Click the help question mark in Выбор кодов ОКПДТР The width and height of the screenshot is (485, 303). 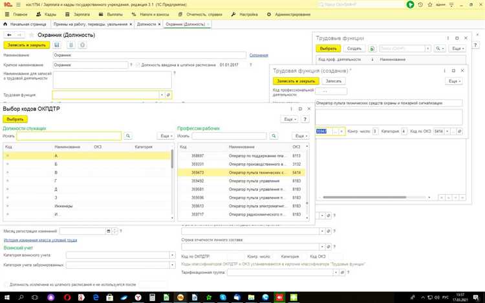[305, 119]
